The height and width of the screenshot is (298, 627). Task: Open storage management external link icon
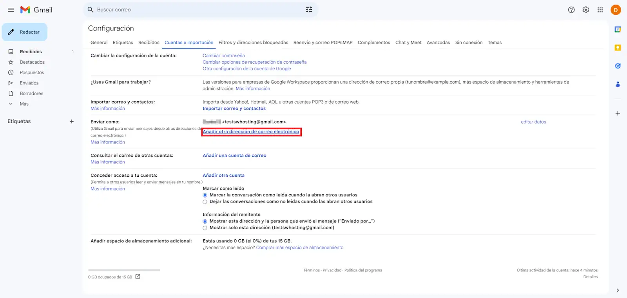click(138, 276)
